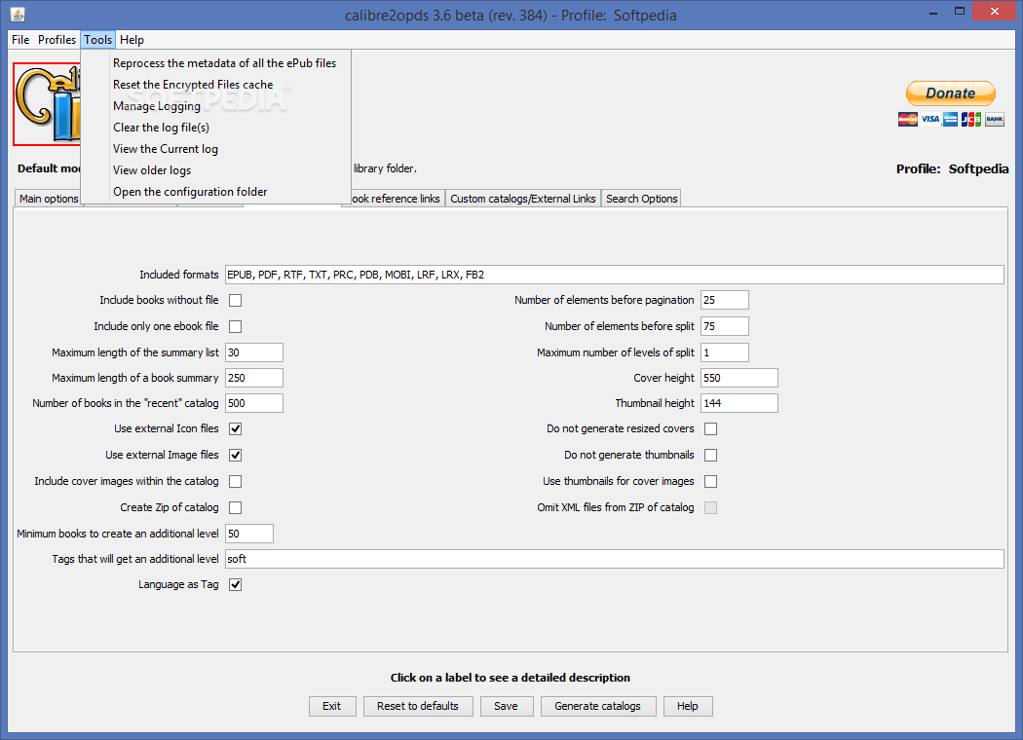Open the Help menu
Viewport: 1023px width, 740px height.
132,40
